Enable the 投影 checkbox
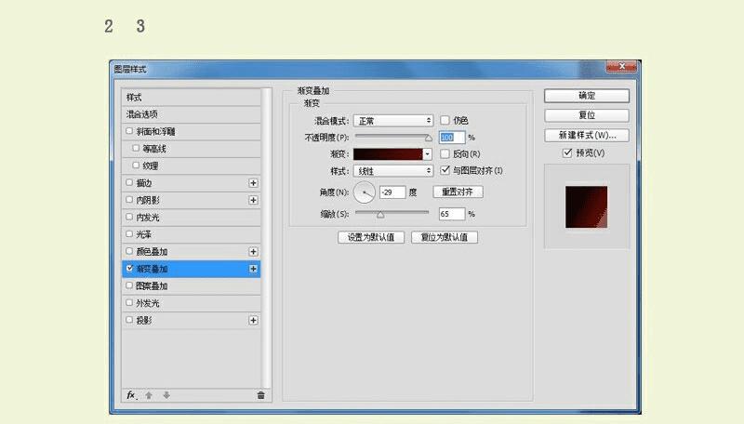 point(129,320)
